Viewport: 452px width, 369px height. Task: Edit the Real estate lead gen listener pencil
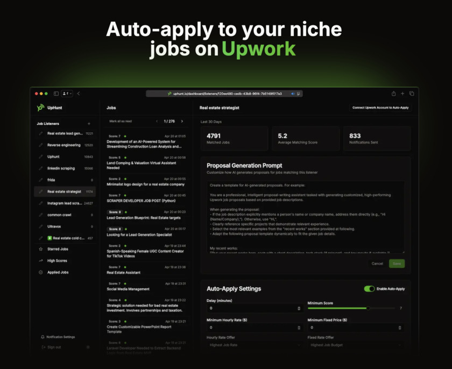click(41, 133)
